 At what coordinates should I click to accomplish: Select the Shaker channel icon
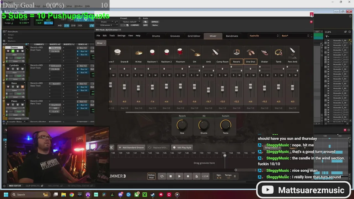pyautogui.click(x=264, y=52)
